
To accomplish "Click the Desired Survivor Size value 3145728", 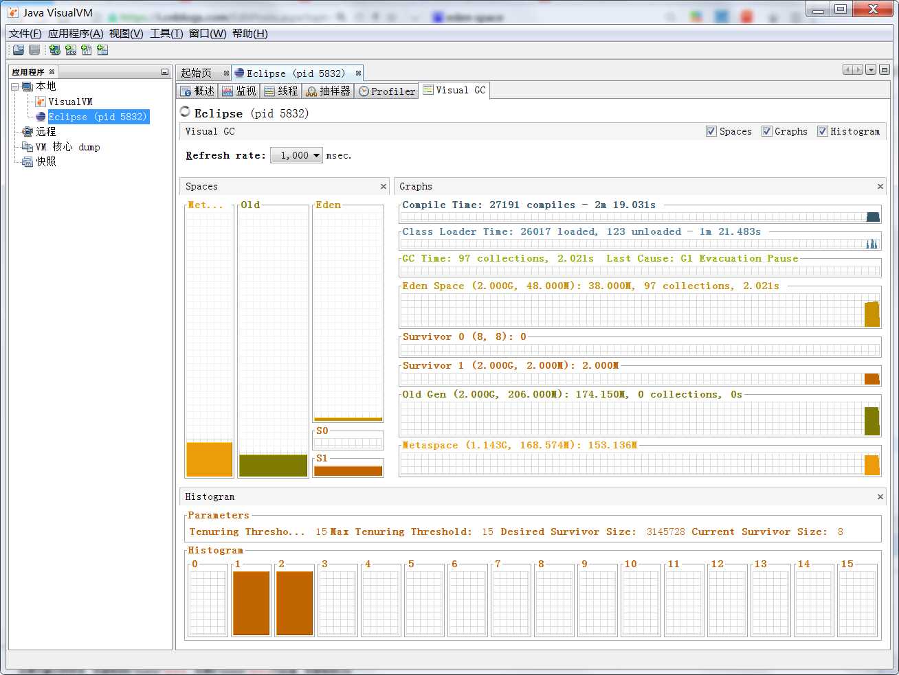I will (665, 531).
